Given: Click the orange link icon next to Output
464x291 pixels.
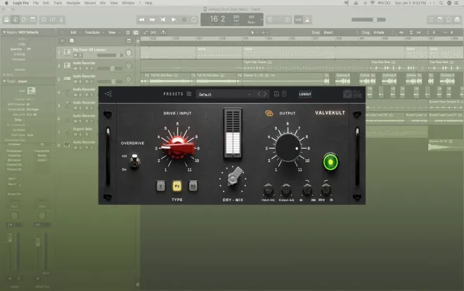Looking at the screenshot, I should point(269,113).
